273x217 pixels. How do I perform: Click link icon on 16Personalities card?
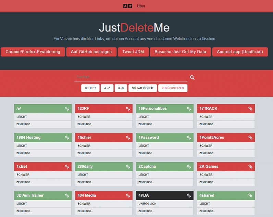coord(189,109)
